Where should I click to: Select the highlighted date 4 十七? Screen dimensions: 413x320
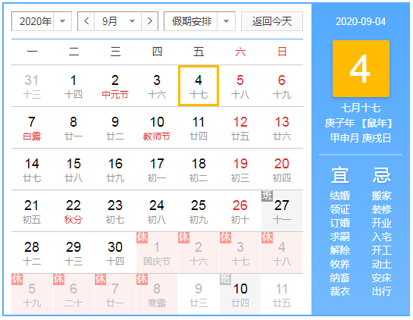click(199, 86)
